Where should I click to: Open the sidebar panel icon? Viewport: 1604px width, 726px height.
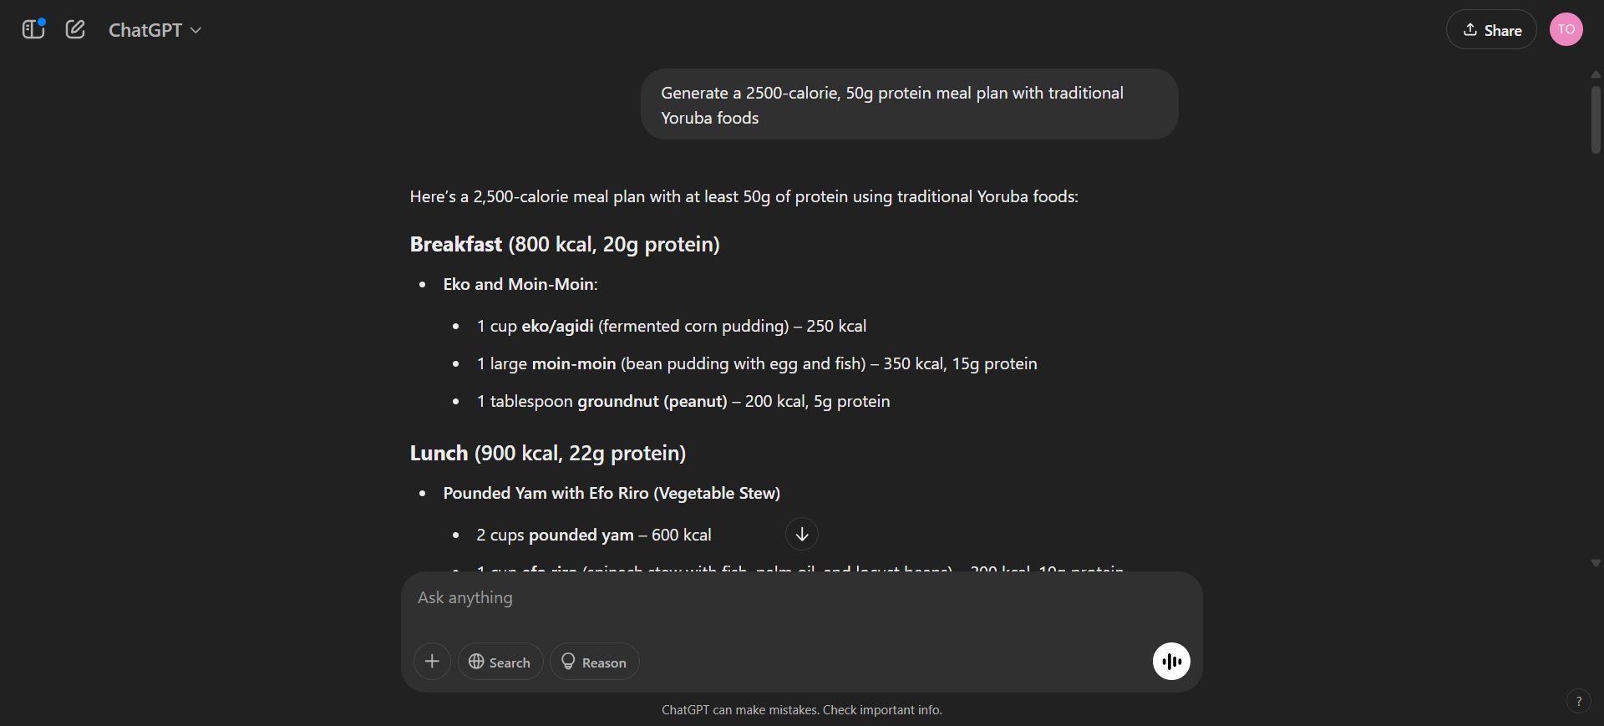click(x=33, y=30)
